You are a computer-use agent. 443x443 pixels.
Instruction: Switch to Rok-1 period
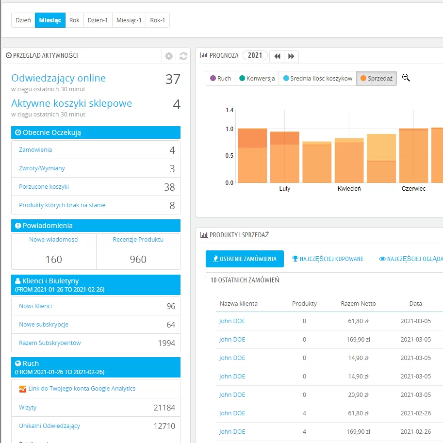point(158,20)
